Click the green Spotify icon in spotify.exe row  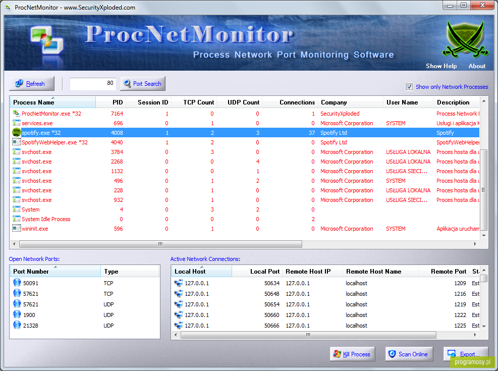click(x=16, y=132)
